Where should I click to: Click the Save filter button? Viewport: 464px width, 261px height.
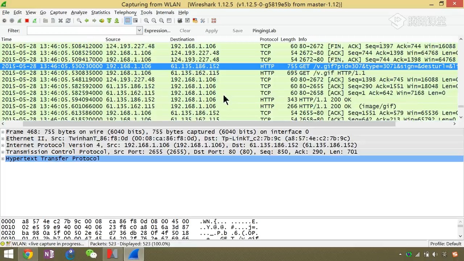point(238,30)
